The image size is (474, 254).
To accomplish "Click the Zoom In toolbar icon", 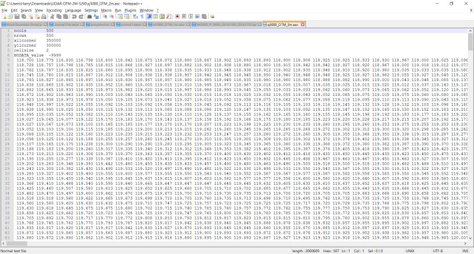I will tap(105, 17).
